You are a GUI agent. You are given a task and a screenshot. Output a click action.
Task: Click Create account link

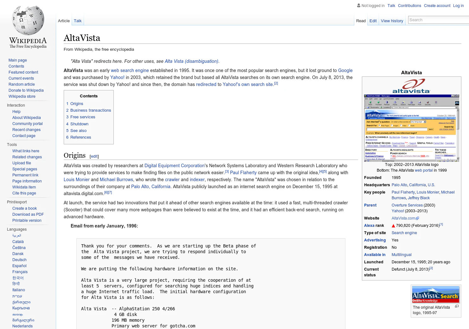click(x=437, y=6)
